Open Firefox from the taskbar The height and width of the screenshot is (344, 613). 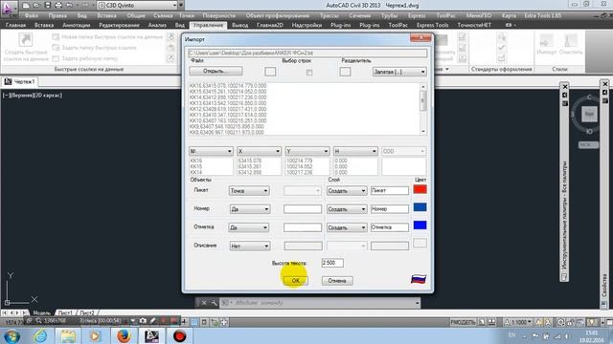(124, 335)
